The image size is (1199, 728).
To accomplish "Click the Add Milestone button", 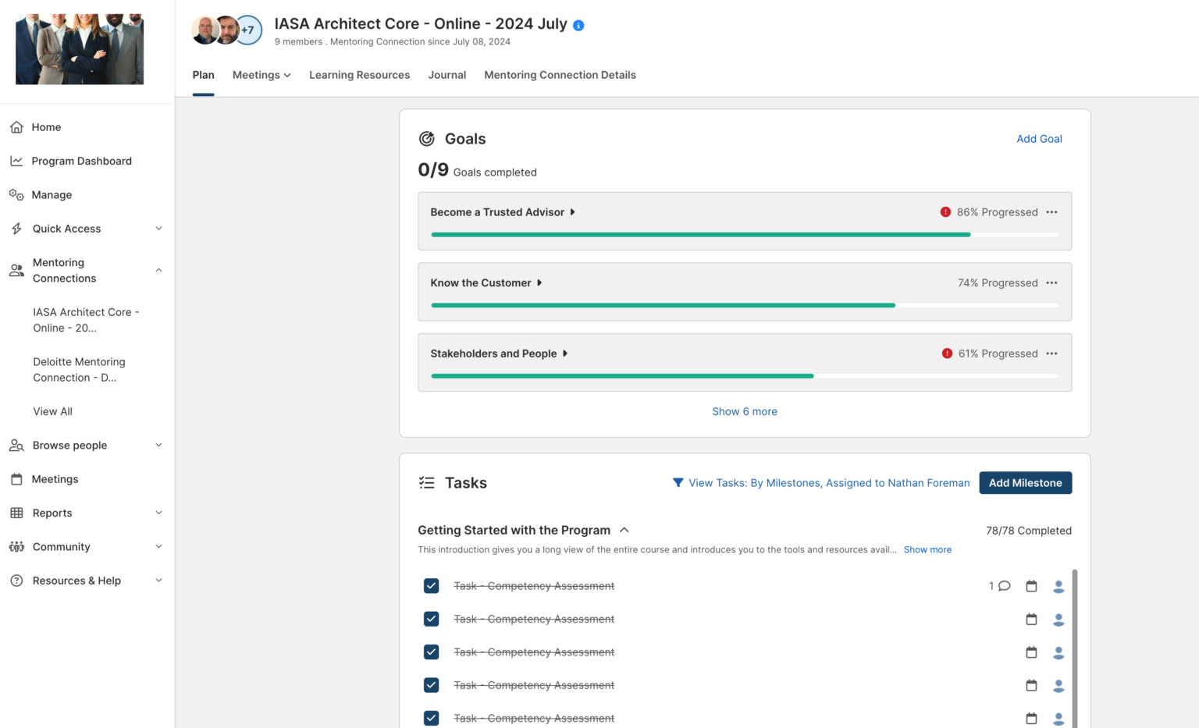I will pyautogui.click(x=1025, y=482).
